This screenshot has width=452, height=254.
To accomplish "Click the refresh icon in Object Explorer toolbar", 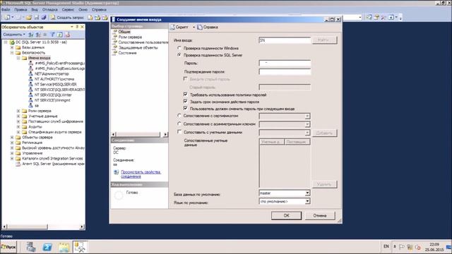I will pyautogui.click(x=59, y=35).
